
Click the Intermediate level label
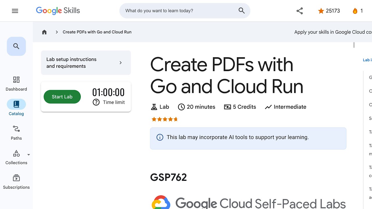pyautogui.click(x=290, y=107)
